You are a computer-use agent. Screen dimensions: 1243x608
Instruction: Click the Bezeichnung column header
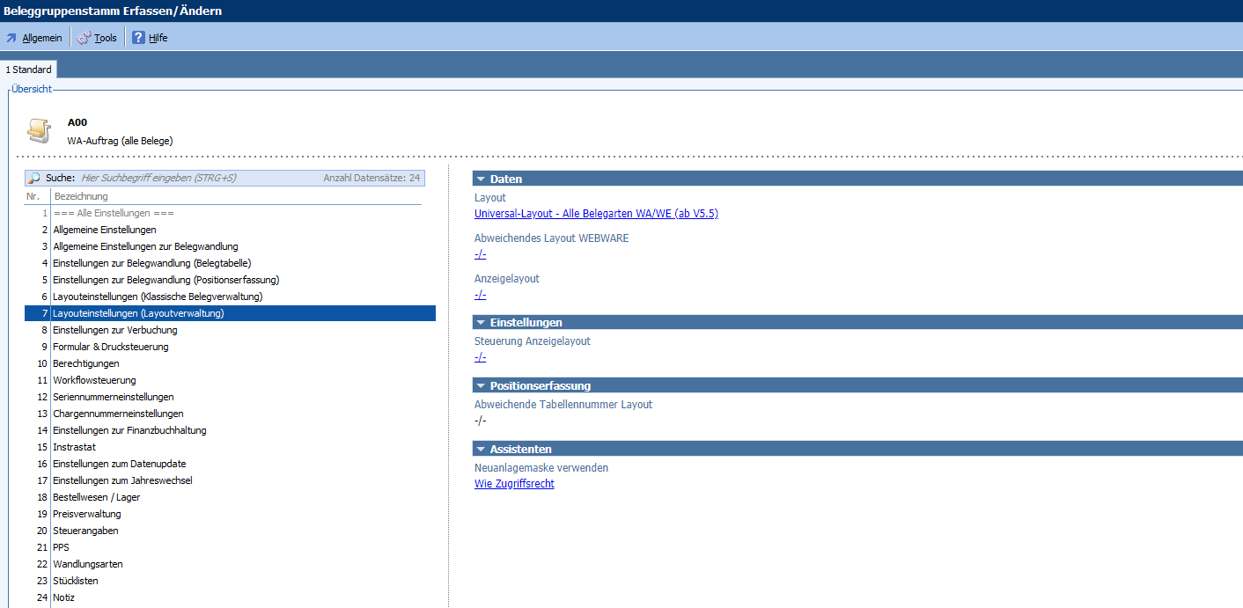pos(81,196)
